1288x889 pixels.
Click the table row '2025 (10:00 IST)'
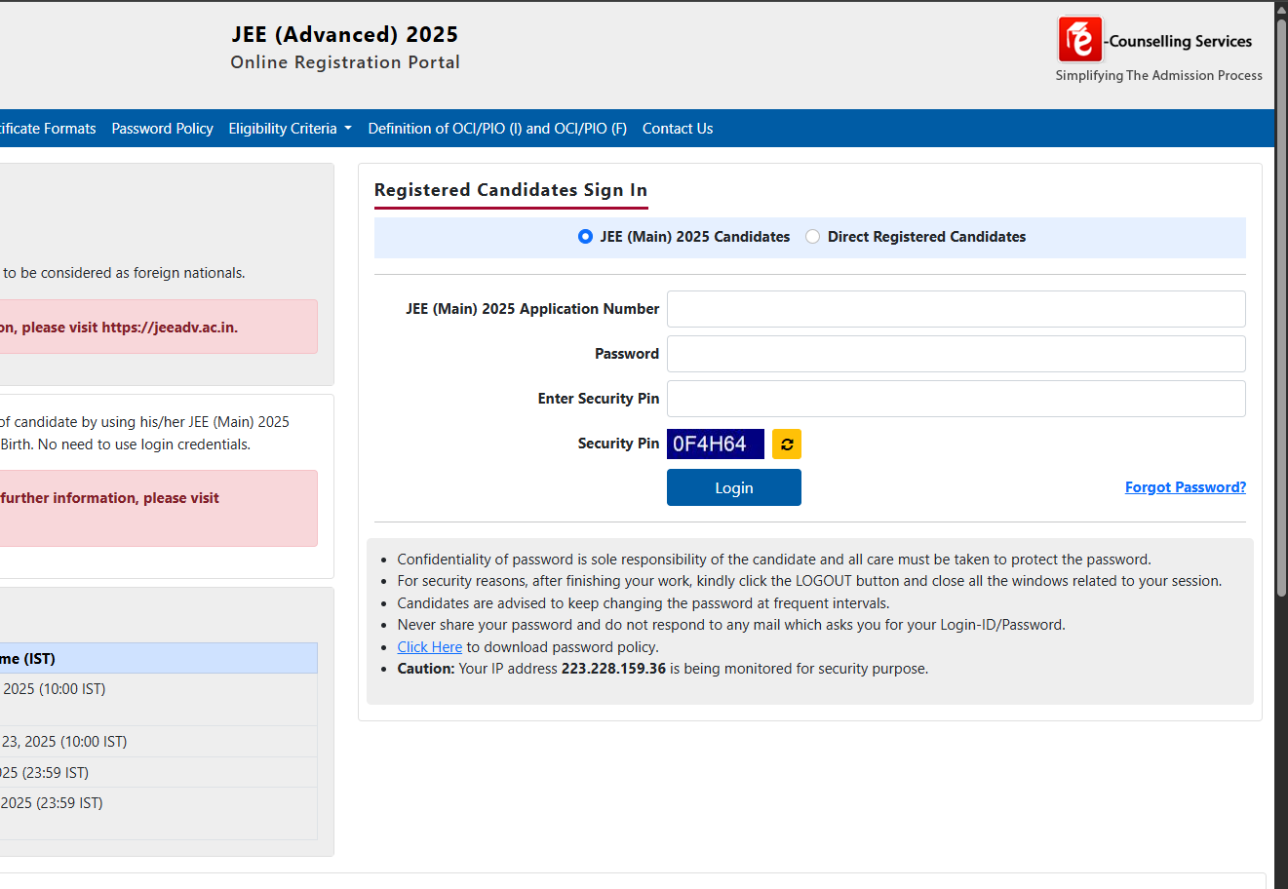pos(158,699)
